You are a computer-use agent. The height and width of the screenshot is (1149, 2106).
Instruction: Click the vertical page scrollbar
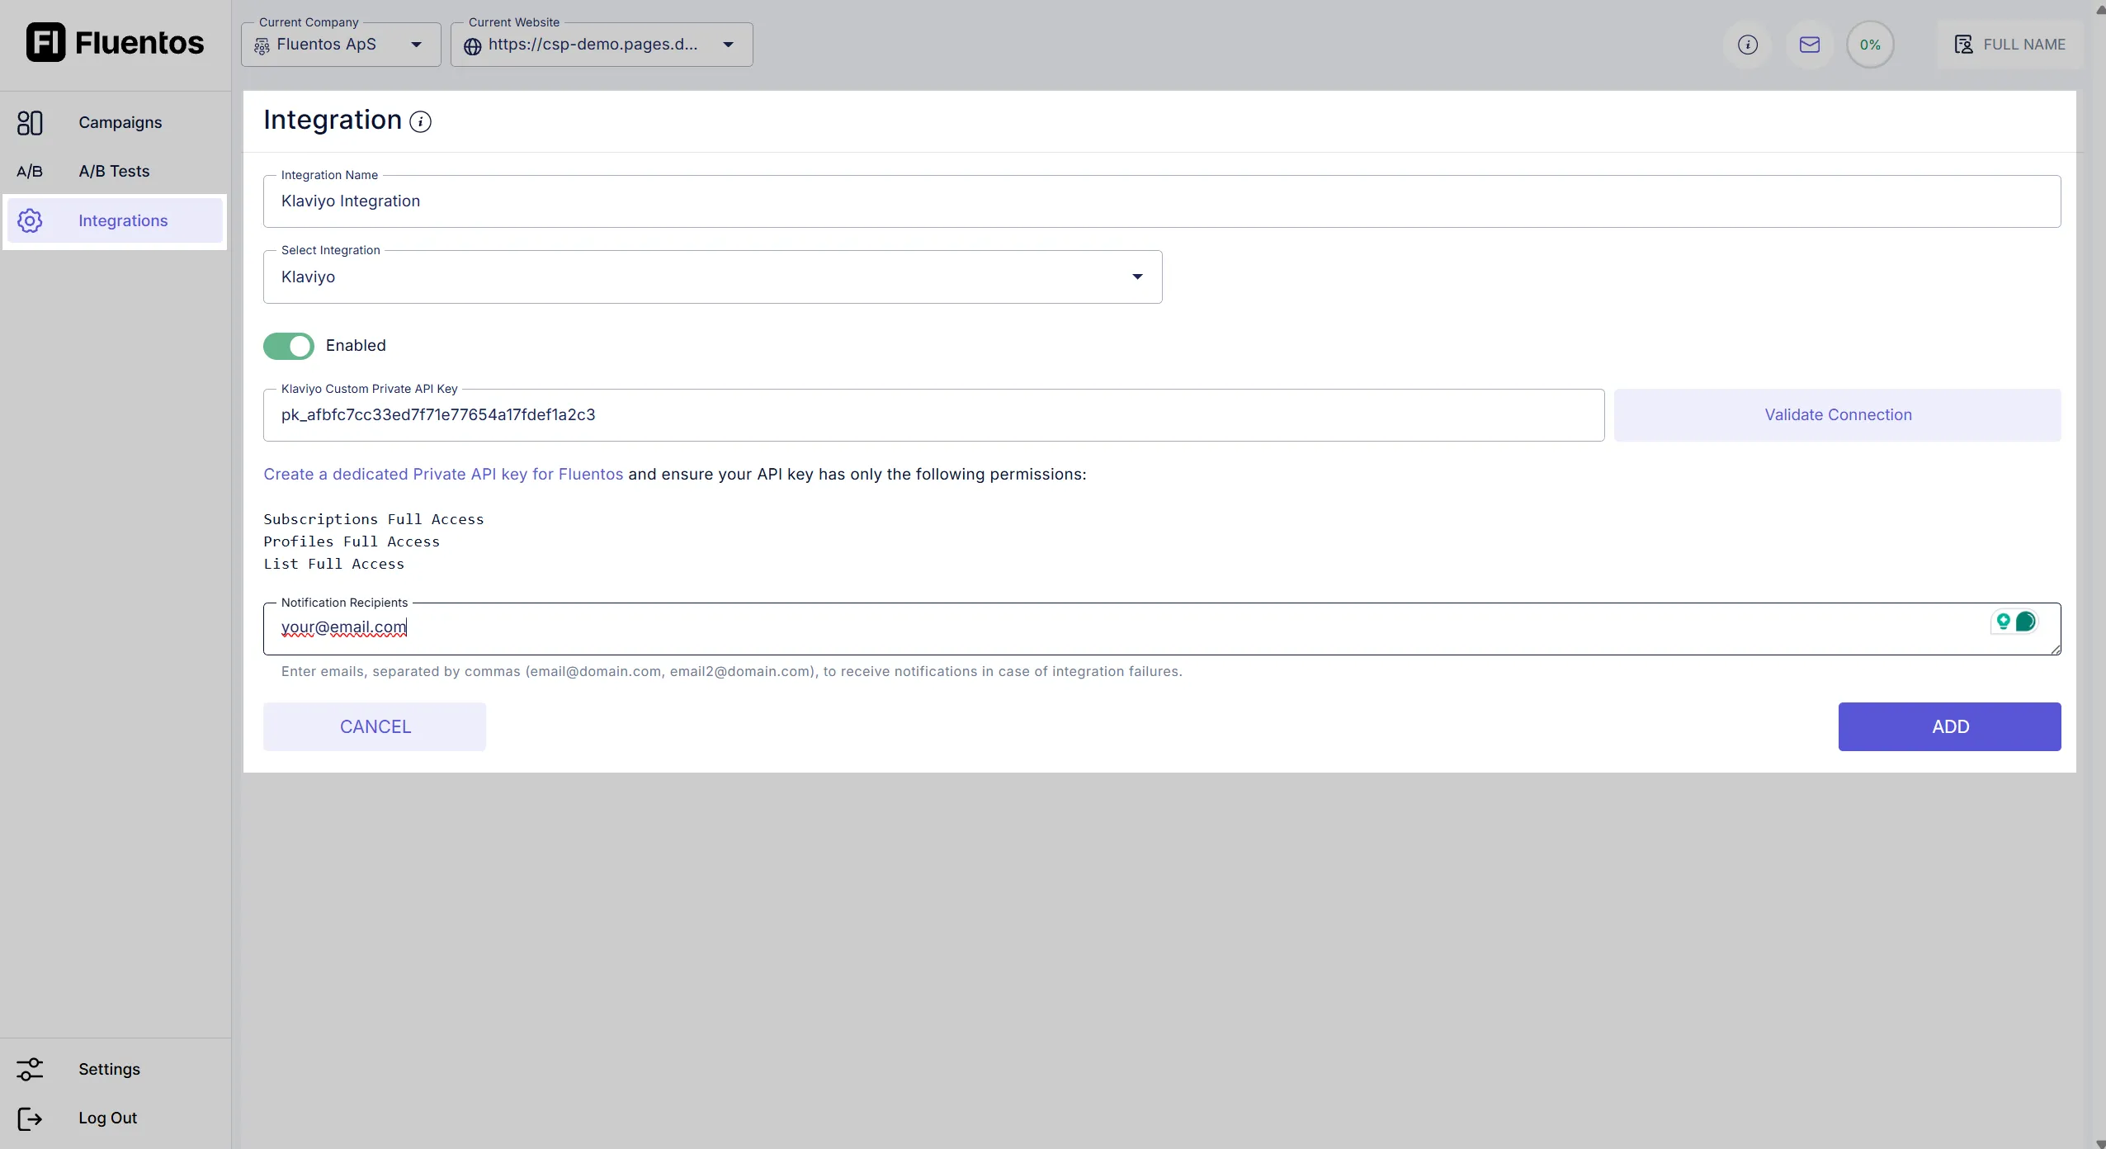tap(2099, 574)
